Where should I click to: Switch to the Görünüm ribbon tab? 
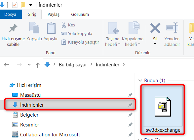80,14
